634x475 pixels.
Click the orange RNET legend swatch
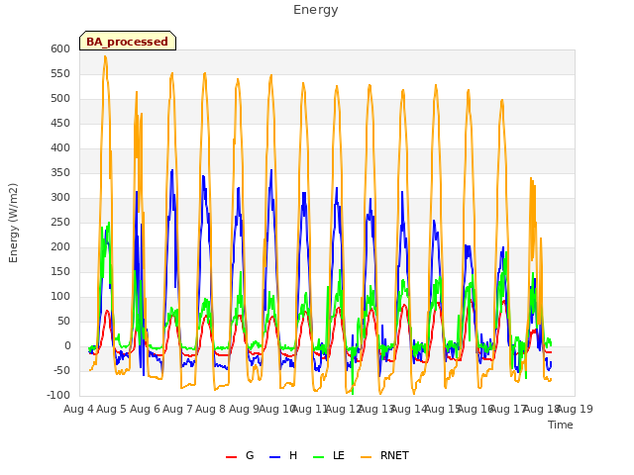coord(366,457)
